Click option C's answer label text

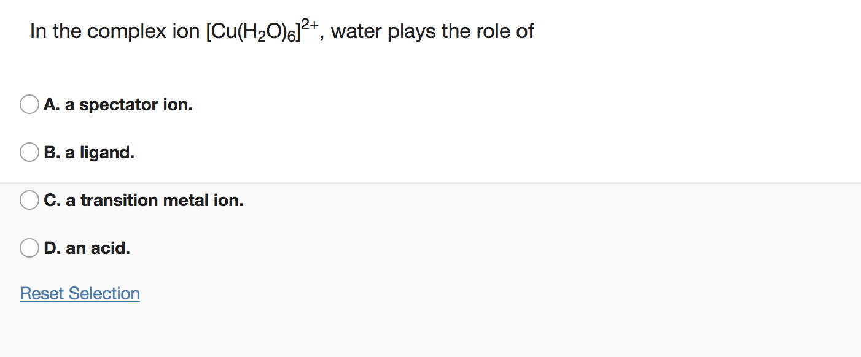coord(142,199)
